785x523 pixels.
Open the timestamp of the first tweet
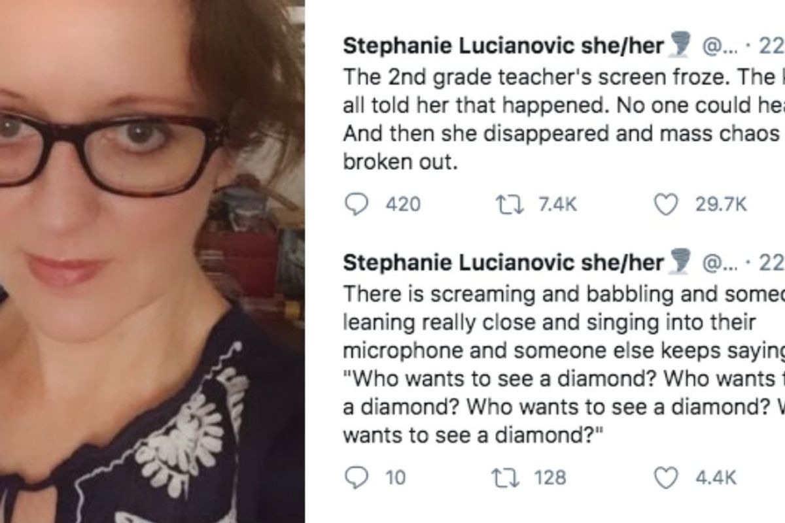click(771, 46)
